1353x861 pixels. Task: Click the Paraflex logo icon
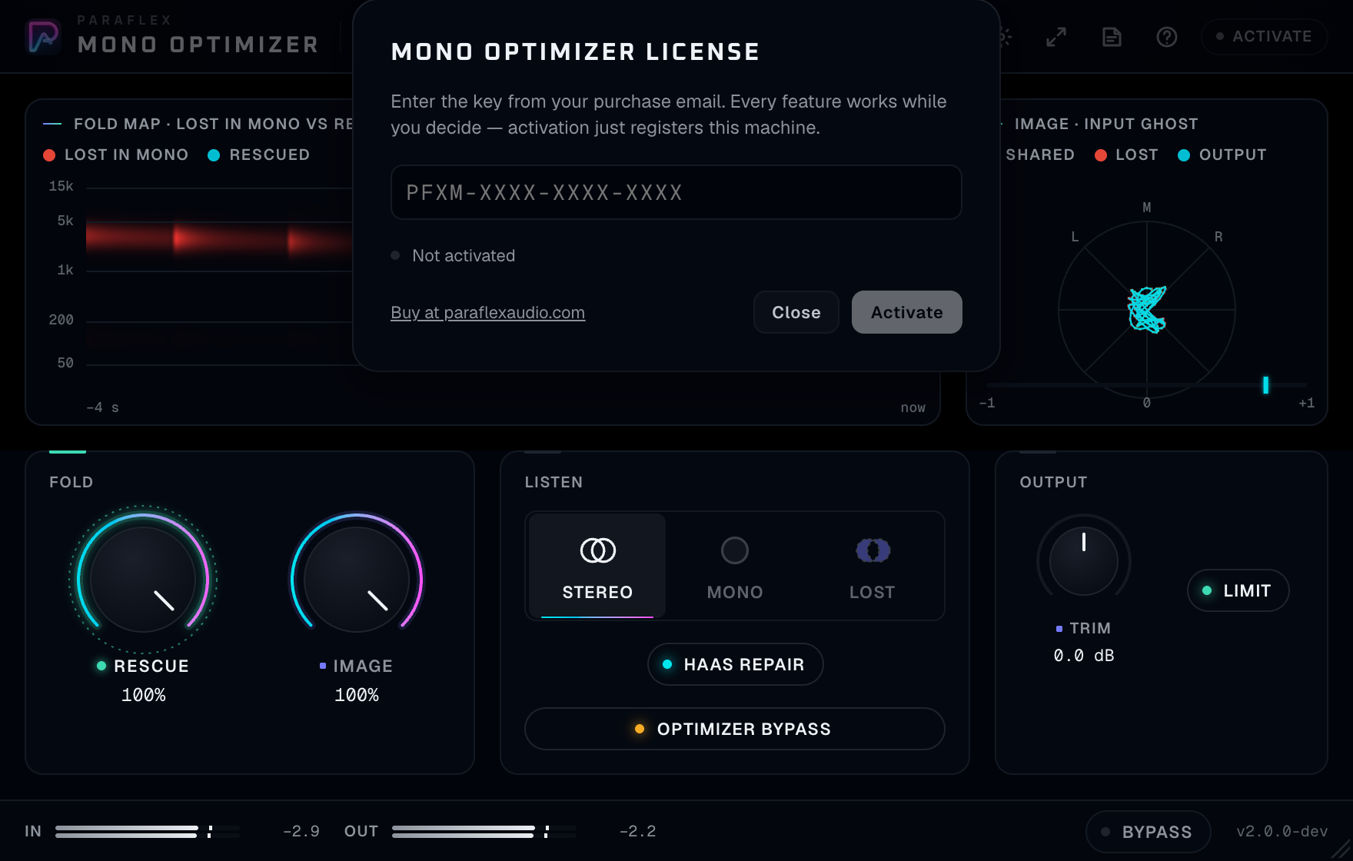pyautogui.click(x=44, y=36)
